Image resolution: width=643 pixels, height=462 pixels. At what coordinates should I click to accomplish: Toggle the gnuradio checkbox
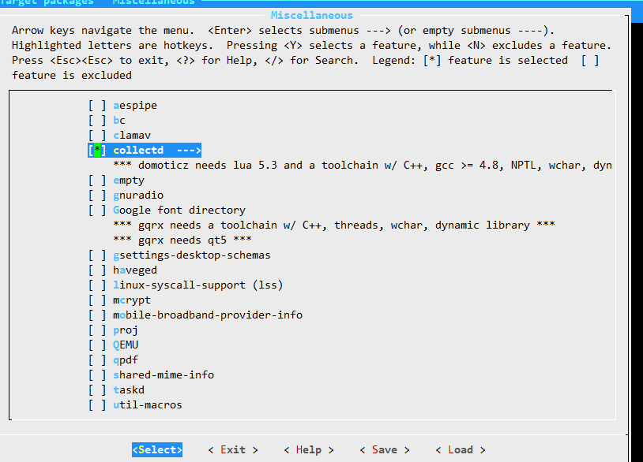pos(97,196)
